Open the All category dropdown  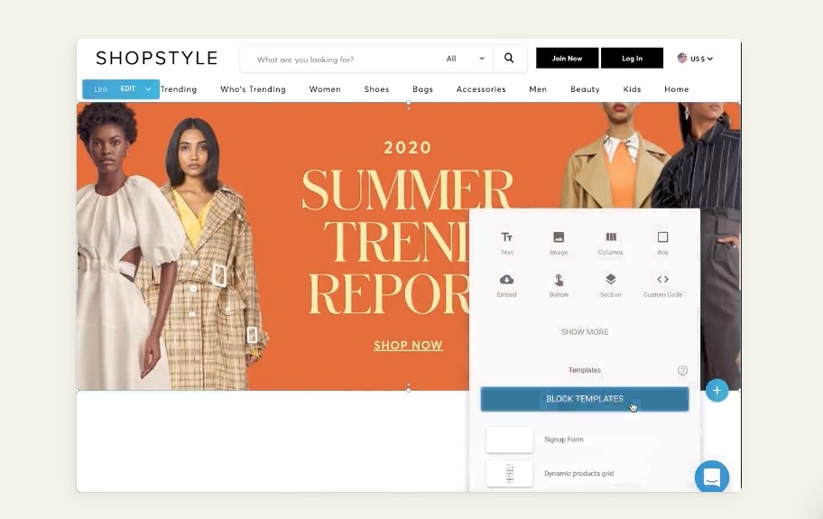point(465,59)
